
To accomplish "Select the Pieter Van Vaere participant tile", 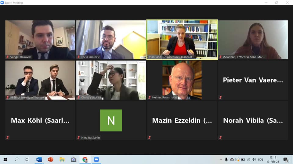I will pos(253,80).
